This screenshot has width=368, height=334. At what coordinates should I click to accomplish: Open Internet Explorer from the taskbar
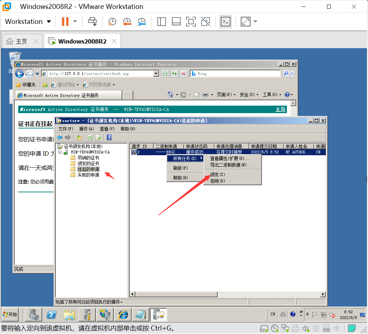[123, 314]
